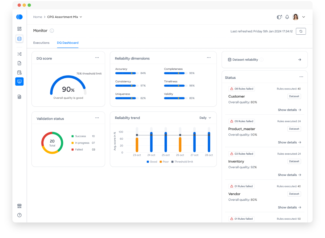Select the database icon in sidebar
This screenshot has width=325, height=238.
19,39
